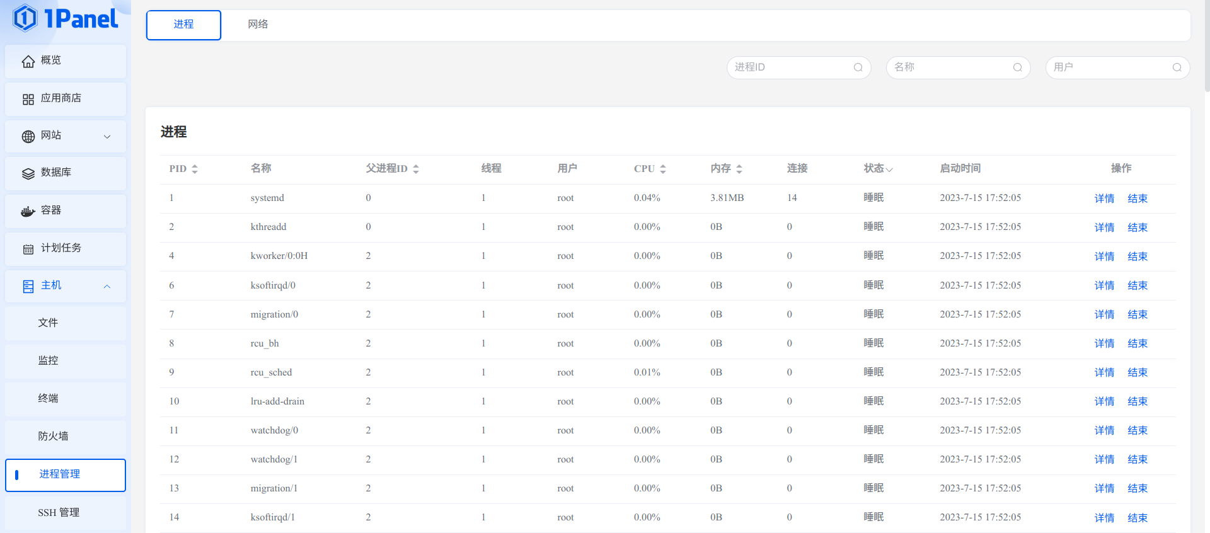Viewport: 1210px width, 533px height.
Task: Open the 应用商店 app store grid icon
Action: tap(28, 99)
